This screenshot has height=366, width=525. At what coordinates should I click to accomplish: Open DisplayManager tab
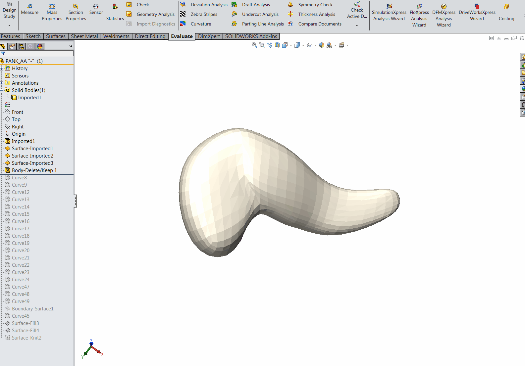coord(40,46)
